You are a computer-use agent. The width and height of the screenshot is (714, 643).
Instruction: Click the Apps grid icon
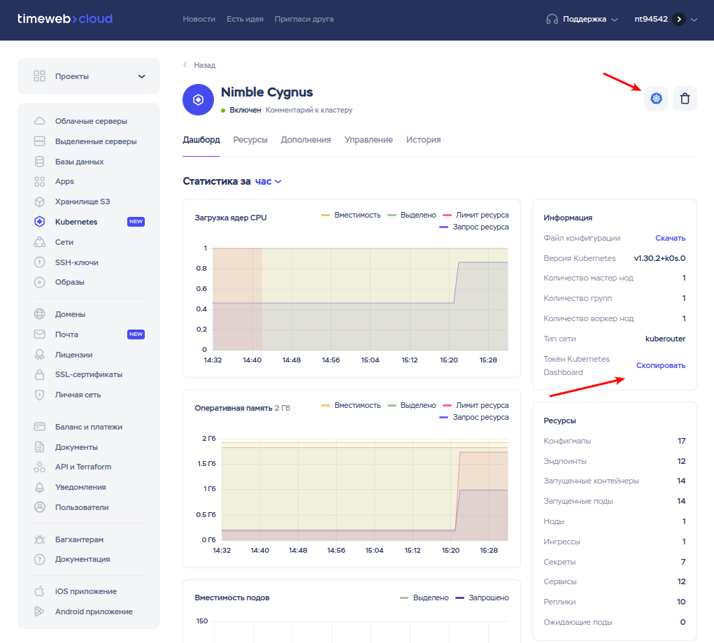coord(40,181)
